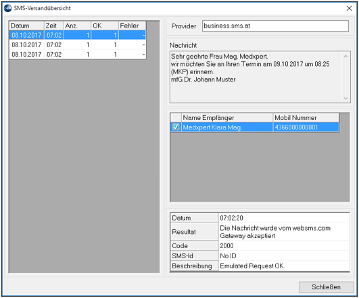Click the checkmark status icon beside Medxpert Klara
This screenshot has height=298, width=359.
176,127
